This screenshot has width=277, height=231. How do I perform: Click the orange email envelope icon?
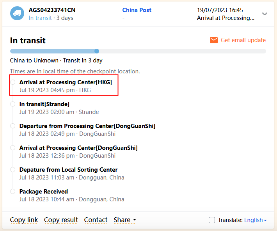coord(214,40)
